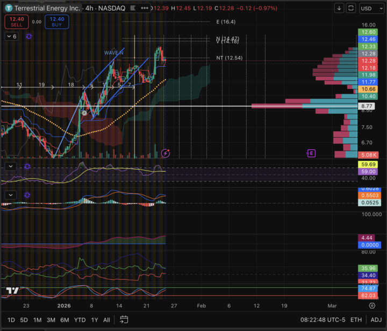Image resolution: width=387 pixels, height=331 pixels.
Task: Select the 6M time range
Action: 64,320
